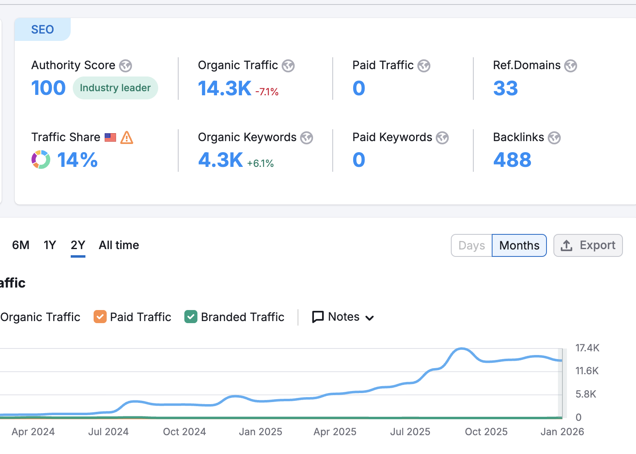Click the Traffic Share warning triangle icon
This screenshot has height=454, width=636.
click(x=127, y=137)
